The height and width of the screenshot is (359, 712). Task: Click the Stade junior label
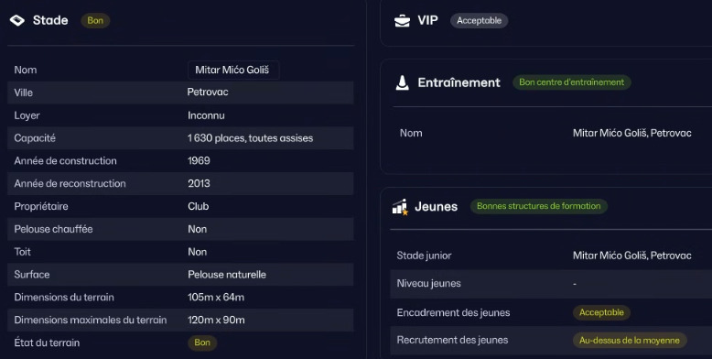tap(424, 256)
